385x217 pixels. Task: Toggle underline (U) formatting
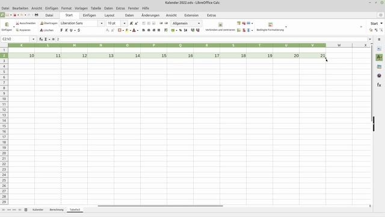point(71,30)
